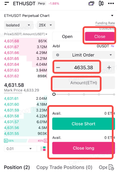Increase the price with the plus button
Viewport: 117px width, 172px height.
coord(109,67)
